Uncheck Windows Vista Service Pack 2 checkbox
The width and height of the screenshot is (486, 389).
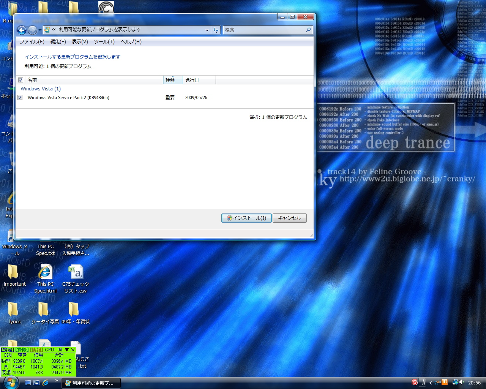20,98
